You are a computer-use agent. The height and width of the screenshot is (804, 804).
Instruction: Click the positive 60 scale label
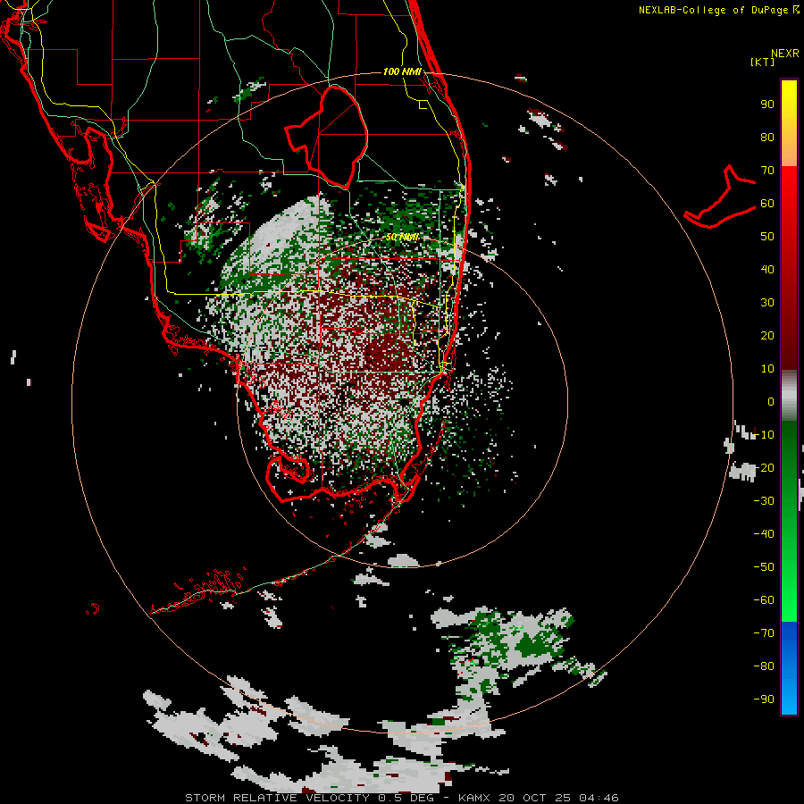pos(767,203)
